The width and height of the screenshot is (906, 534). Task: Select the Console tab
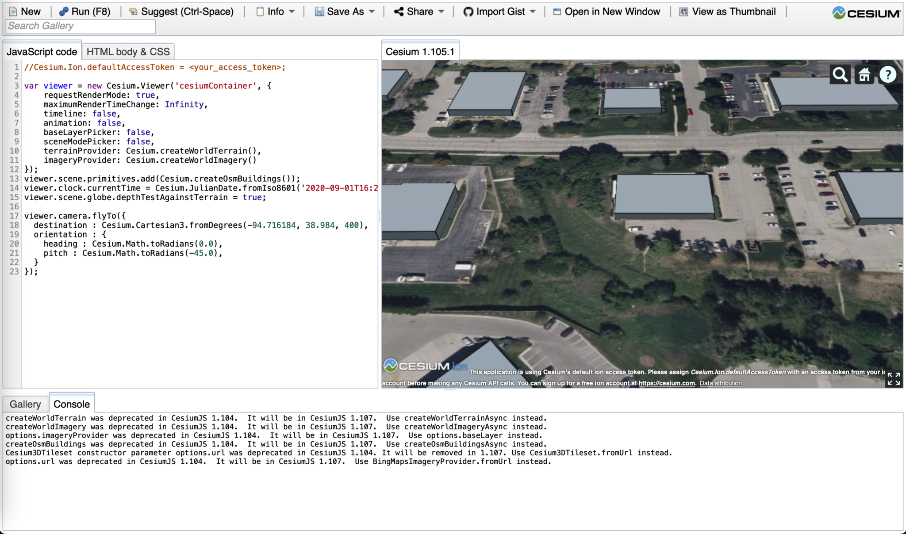(x=71, y=404)
